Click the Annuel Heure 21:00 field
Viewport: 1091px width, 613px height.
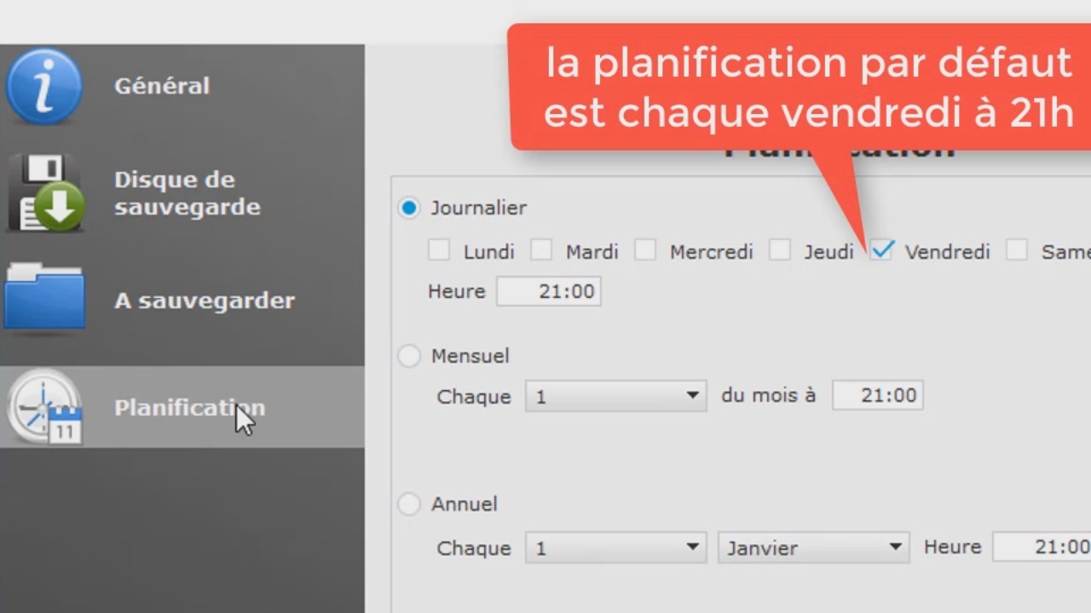coord(1042,547)
